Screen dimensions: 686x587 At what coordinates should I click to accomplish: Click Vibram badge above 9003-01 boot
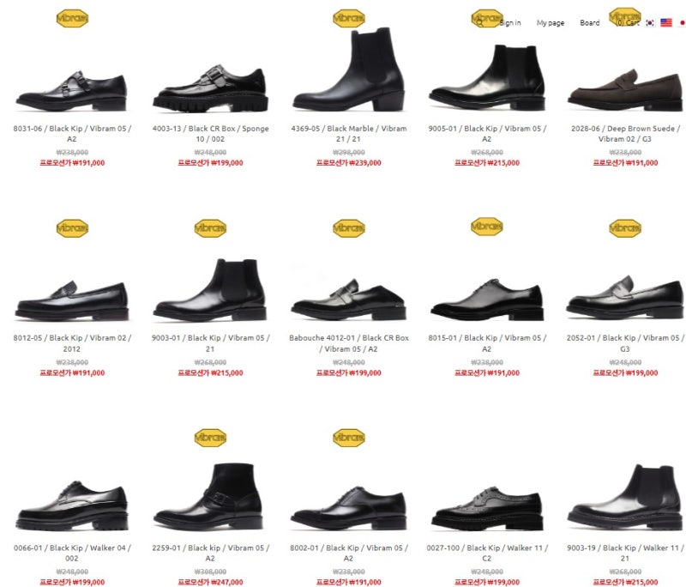[x=210, y=228]
